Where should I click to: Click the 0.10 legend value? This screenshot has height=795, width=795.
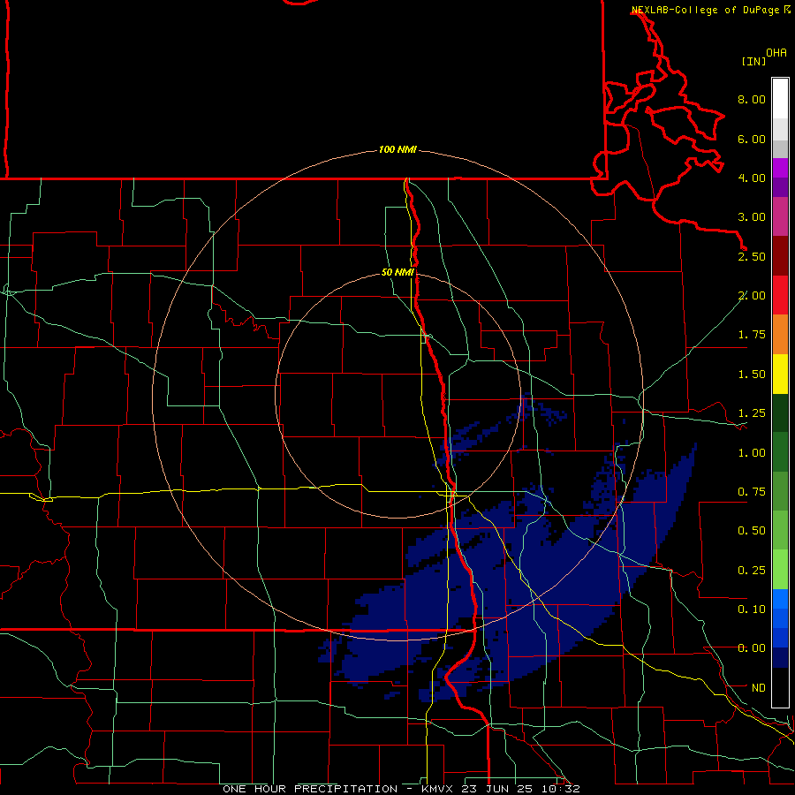(752, 609)
